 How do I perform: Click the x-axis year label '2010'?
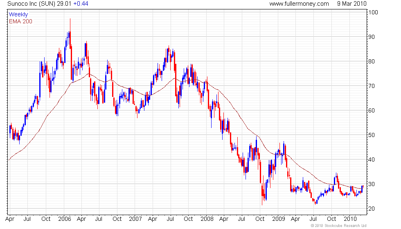[350, 219]
